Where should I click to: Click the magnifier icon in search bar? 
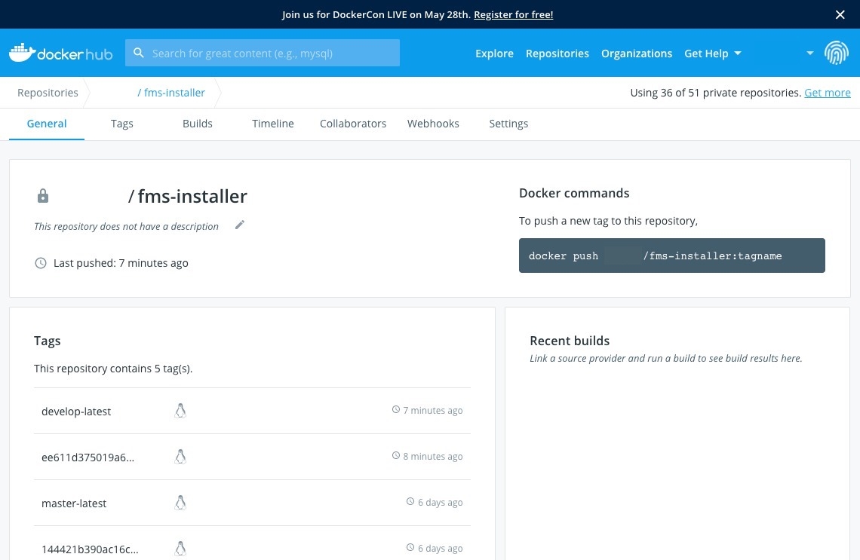click(x=139, y=53)
